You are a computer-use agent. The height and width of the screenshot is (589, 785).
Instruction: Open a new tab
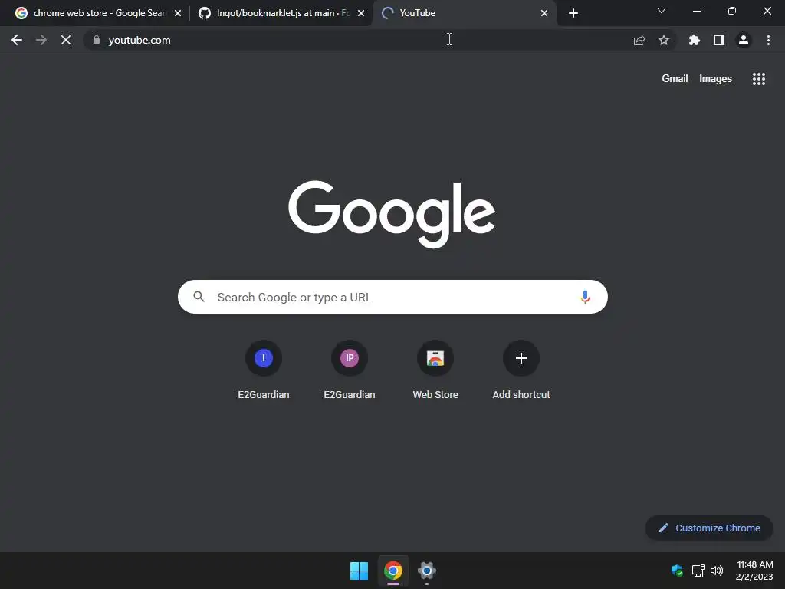[573, 13]
